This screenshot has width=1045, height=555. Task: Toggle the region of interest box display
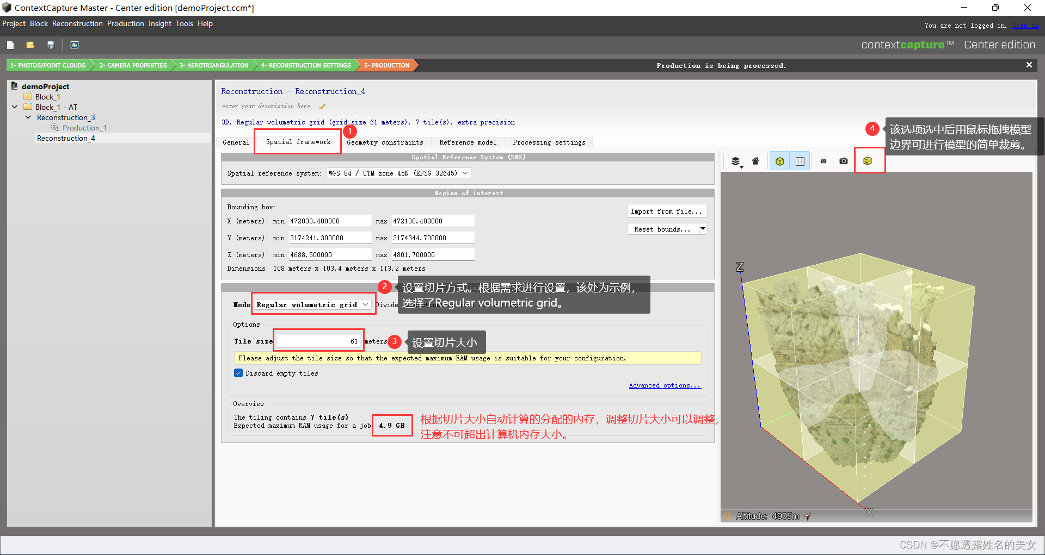pos(780,161)
